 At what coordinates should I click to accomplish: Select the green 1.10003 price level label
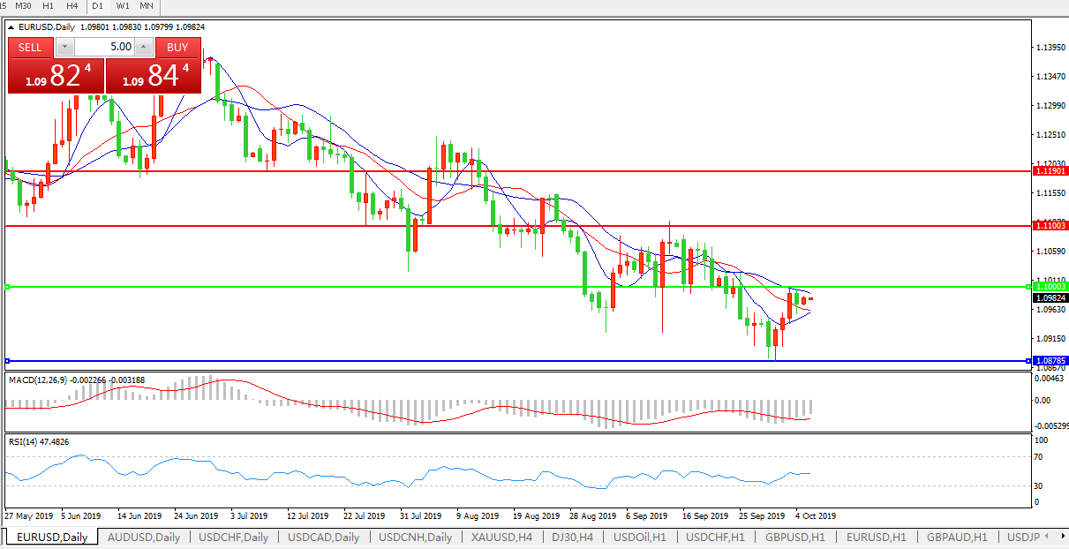click(x=1050, y=286)
